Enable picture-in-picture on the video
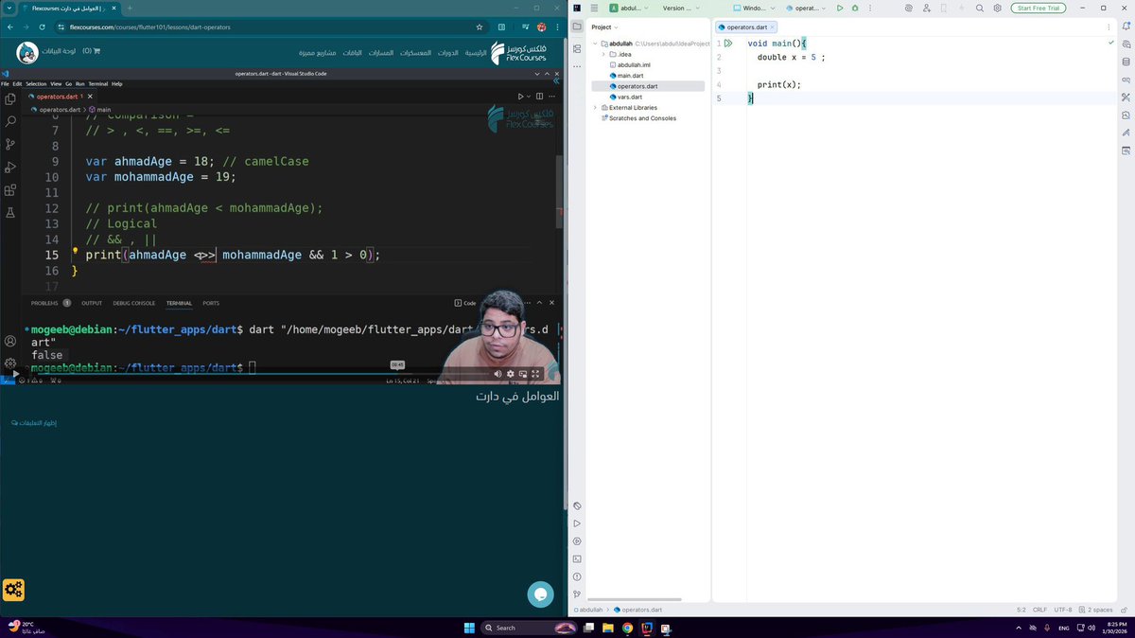 point(523,374)
